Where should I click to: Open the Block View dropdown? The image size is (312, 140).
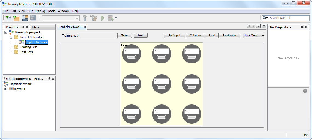[x=253, y=36]
